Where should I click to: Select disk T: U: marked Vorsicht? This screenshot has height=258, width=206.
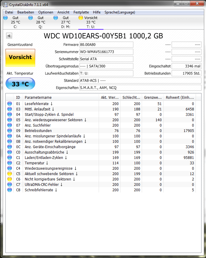coord(91,22)
